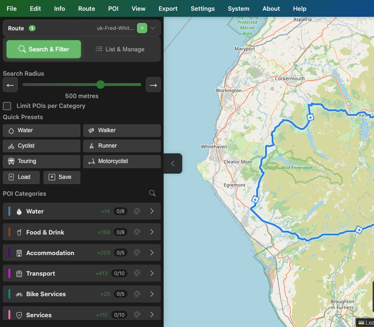Open the POI Categories search magnifier icon
Image resolution: width=374 pixels, height=327 pixels.
click(152, 193)
